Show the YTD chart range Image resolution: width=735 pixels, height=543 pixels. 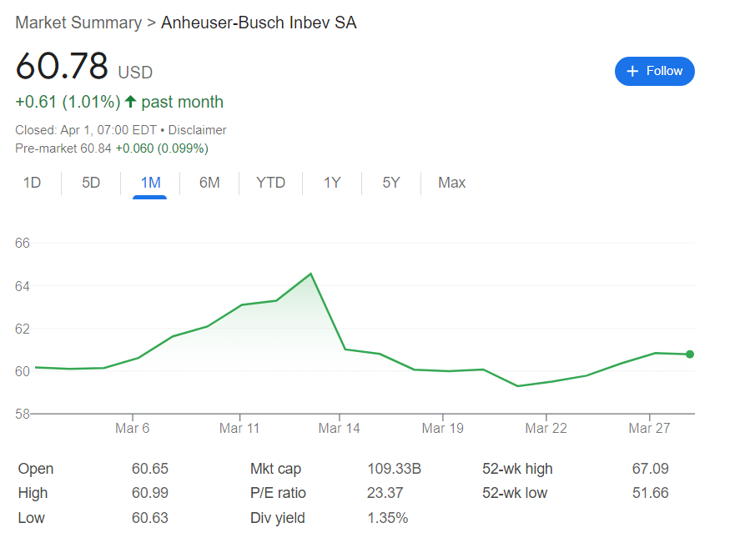click(271, 183)
